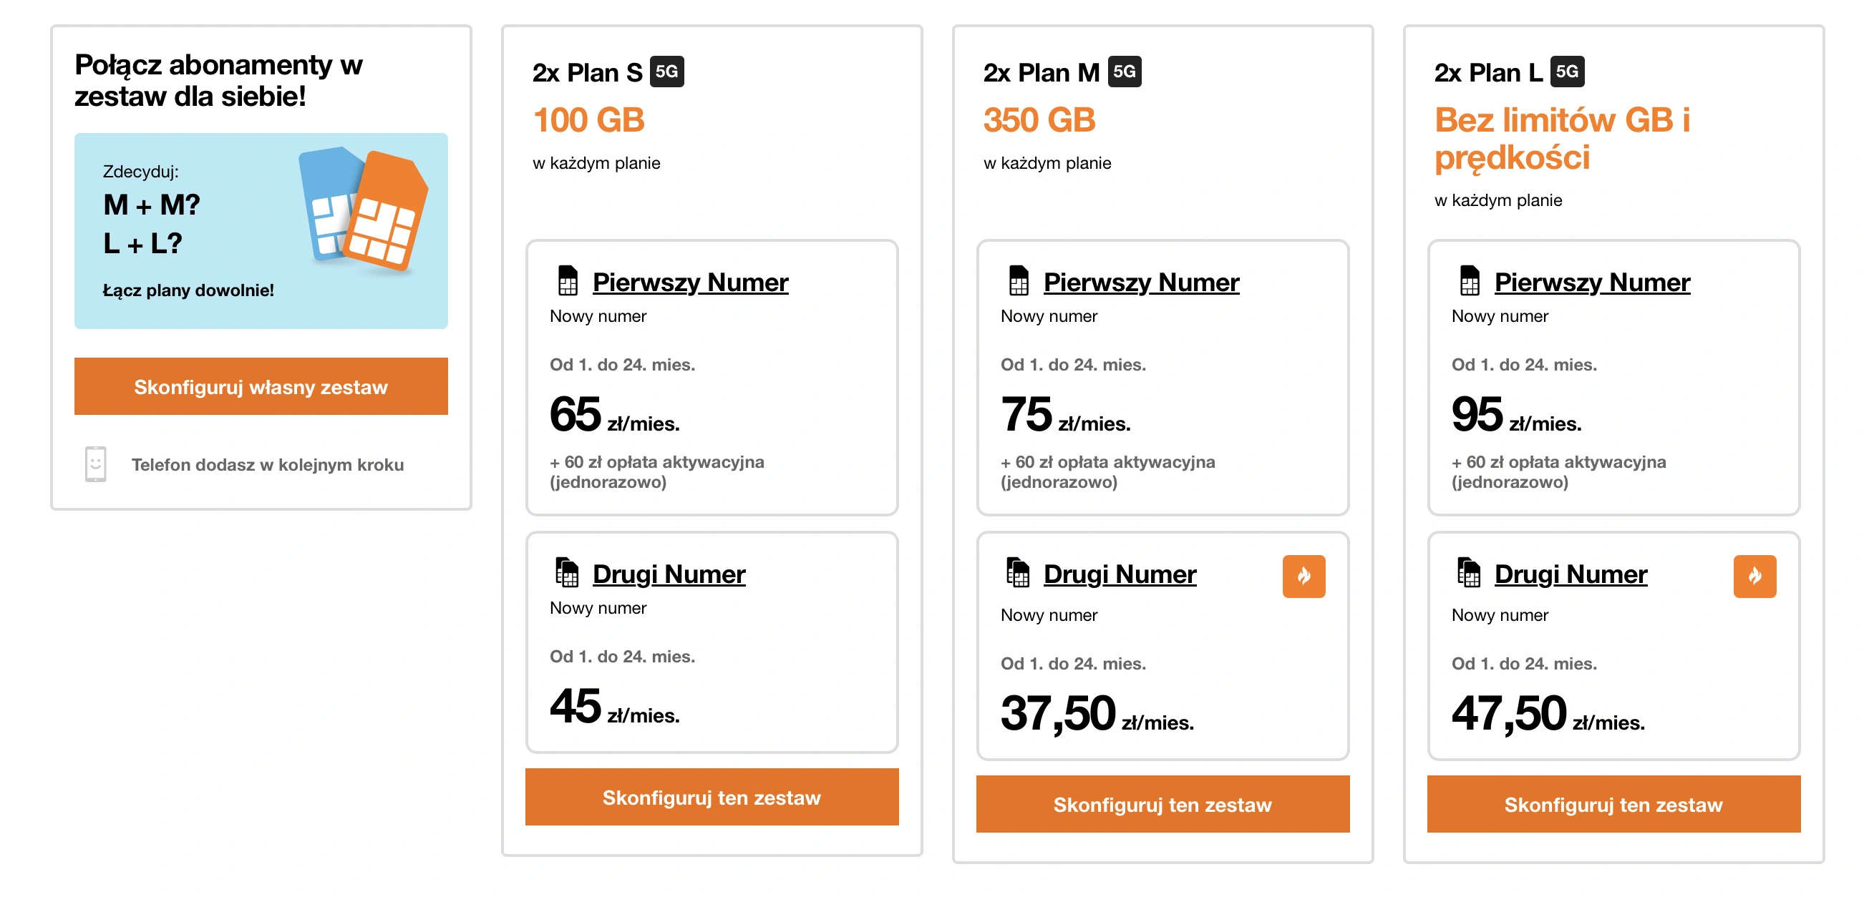Click the flame badge in Plan M Drugi Numer

point(1304,576)
